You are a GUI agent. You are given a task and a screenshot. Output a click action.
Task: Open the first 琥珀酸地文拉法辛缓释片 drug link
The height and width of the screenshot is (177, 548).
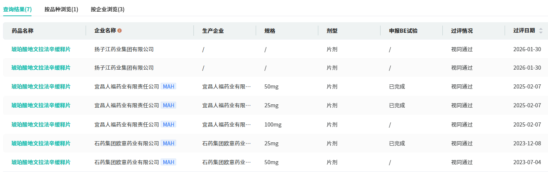click(41, 49)
